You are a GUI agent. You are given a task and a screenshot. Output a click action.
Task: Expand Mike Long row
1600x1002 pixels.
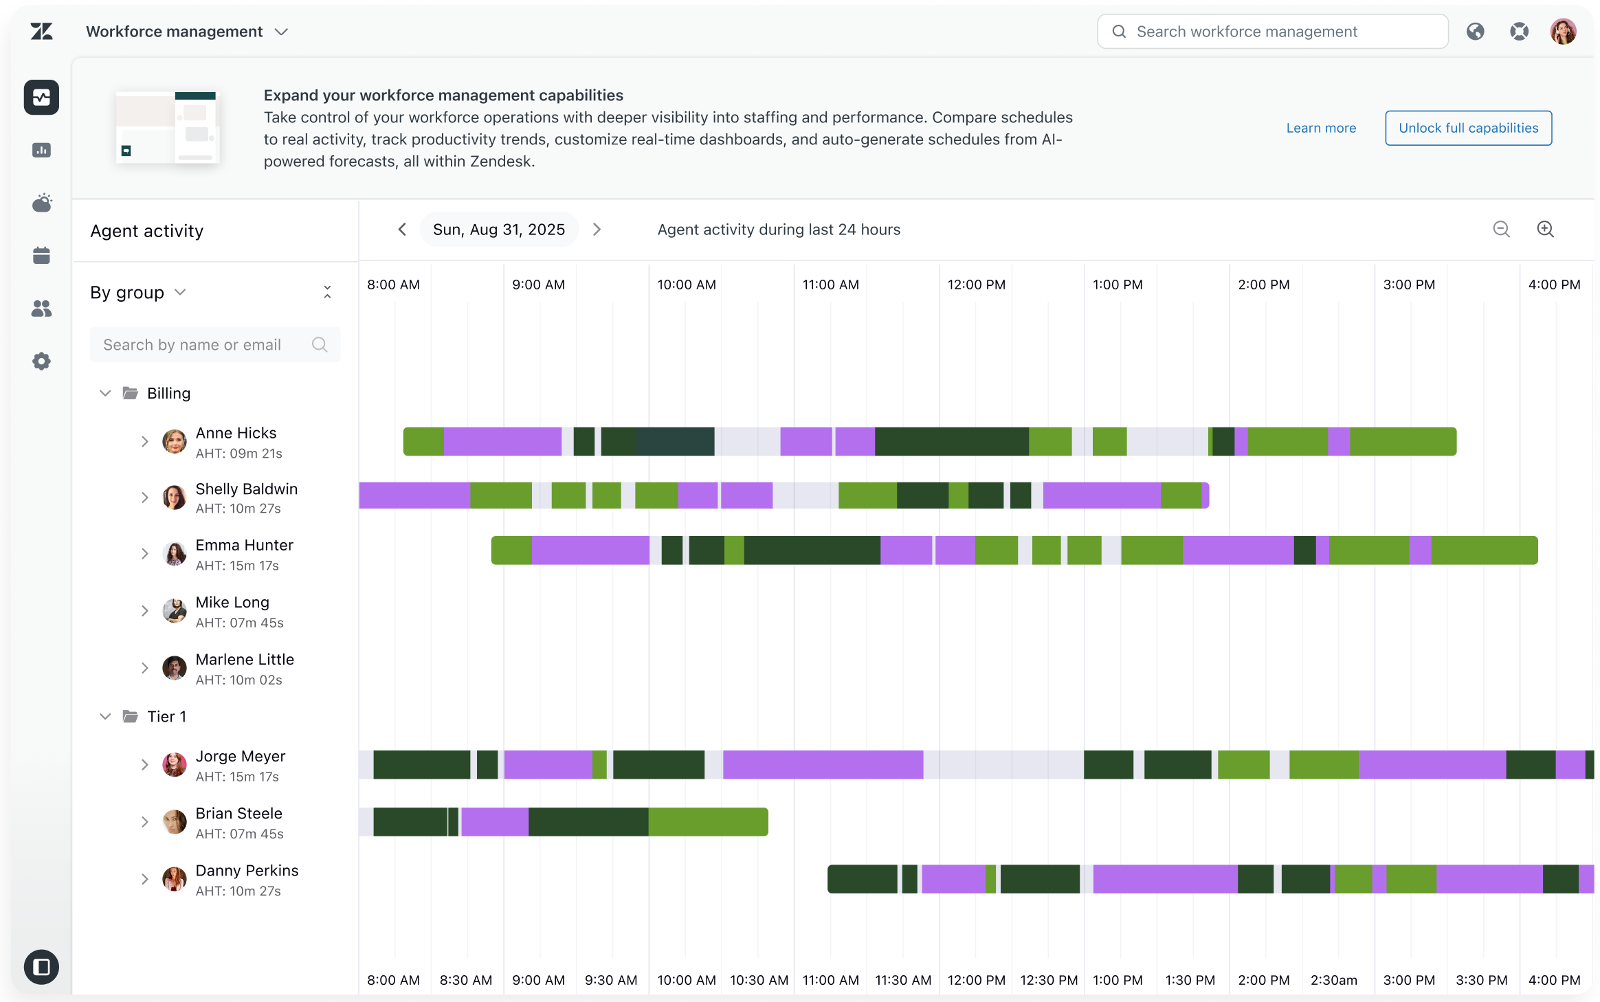pos(144,611)
